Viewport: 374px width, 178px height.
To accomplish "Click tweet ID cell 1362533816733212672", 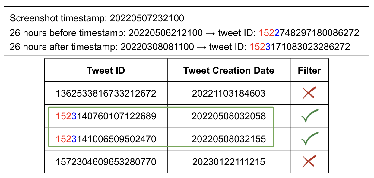I will (106, 93).
